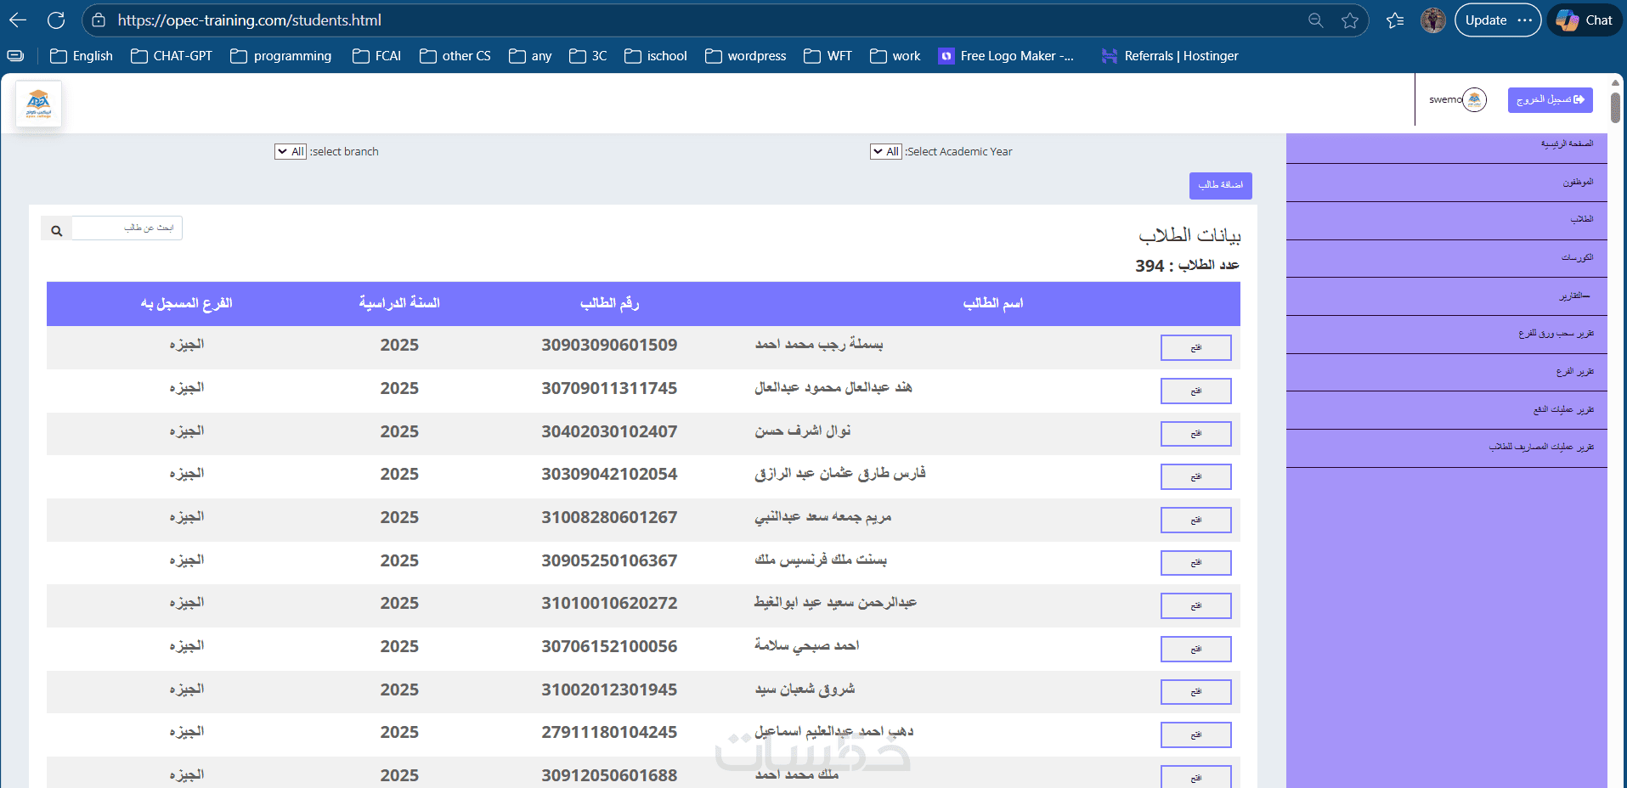Click the ابحث عن طالب search field
The width and height of the screenshot is (1627, 788).
[127, 228]
